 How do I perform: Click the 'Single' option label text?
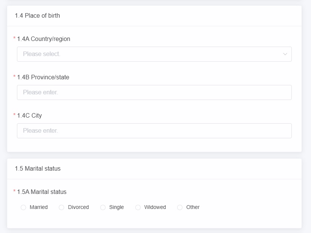tap(116, 207)
